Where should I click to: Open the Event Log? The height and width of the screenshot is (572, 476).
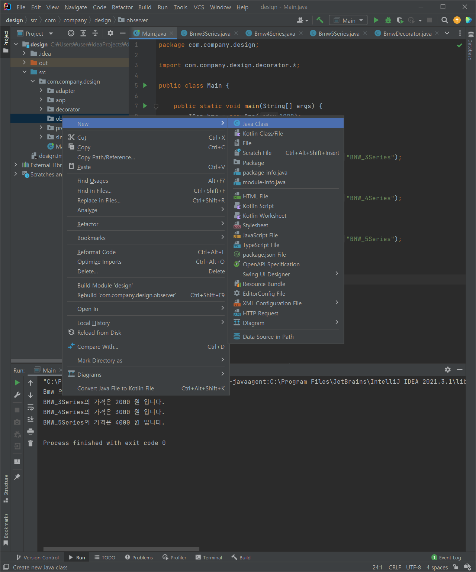coord(446,558)
